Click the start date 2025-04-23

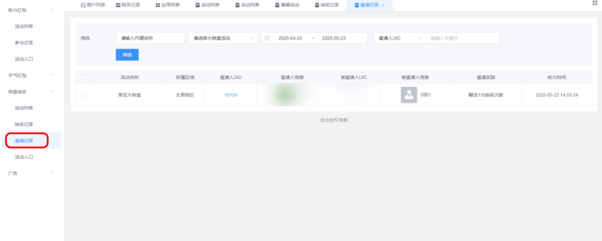point(290,38)
